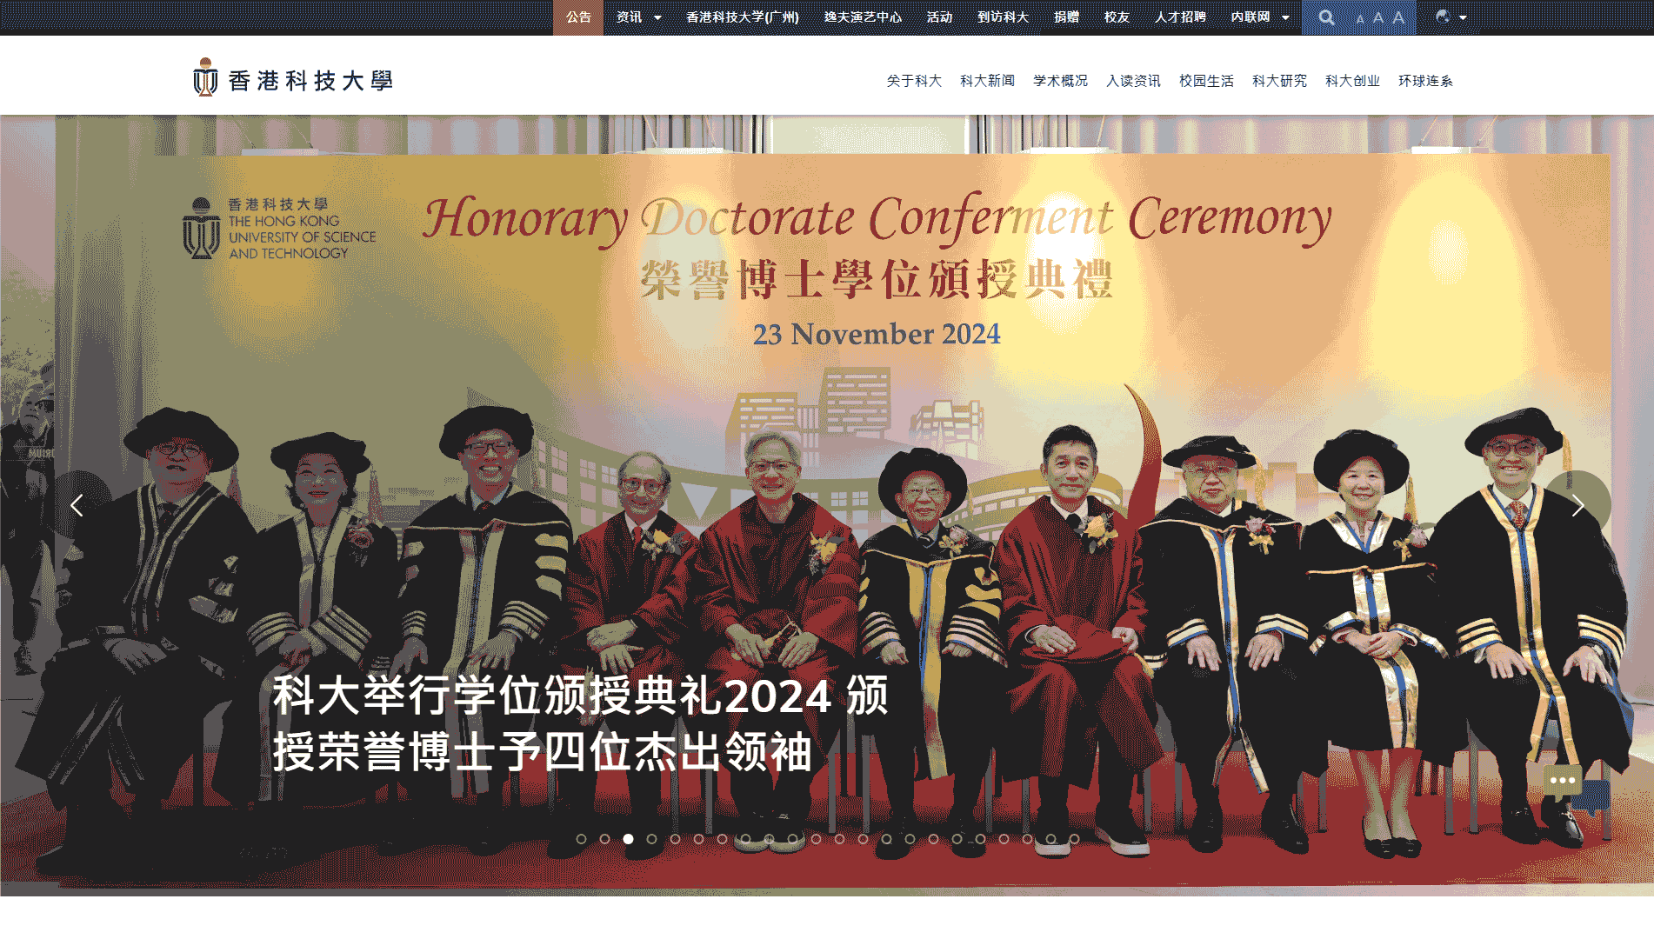
Task: Expand the 内联网 dropdown menu
Action: point(1260,17)
